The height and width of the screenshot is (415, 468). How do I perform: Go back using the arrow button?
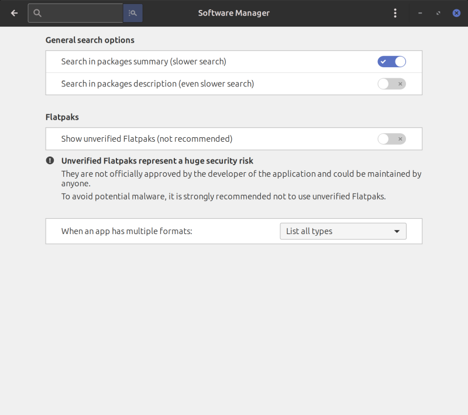click(14, 13)
